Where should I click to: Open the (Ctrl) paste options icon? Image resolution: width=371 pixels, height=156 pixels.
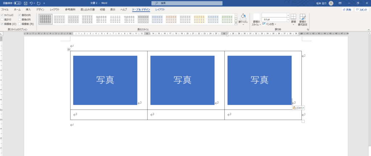[x=299, y=108]
